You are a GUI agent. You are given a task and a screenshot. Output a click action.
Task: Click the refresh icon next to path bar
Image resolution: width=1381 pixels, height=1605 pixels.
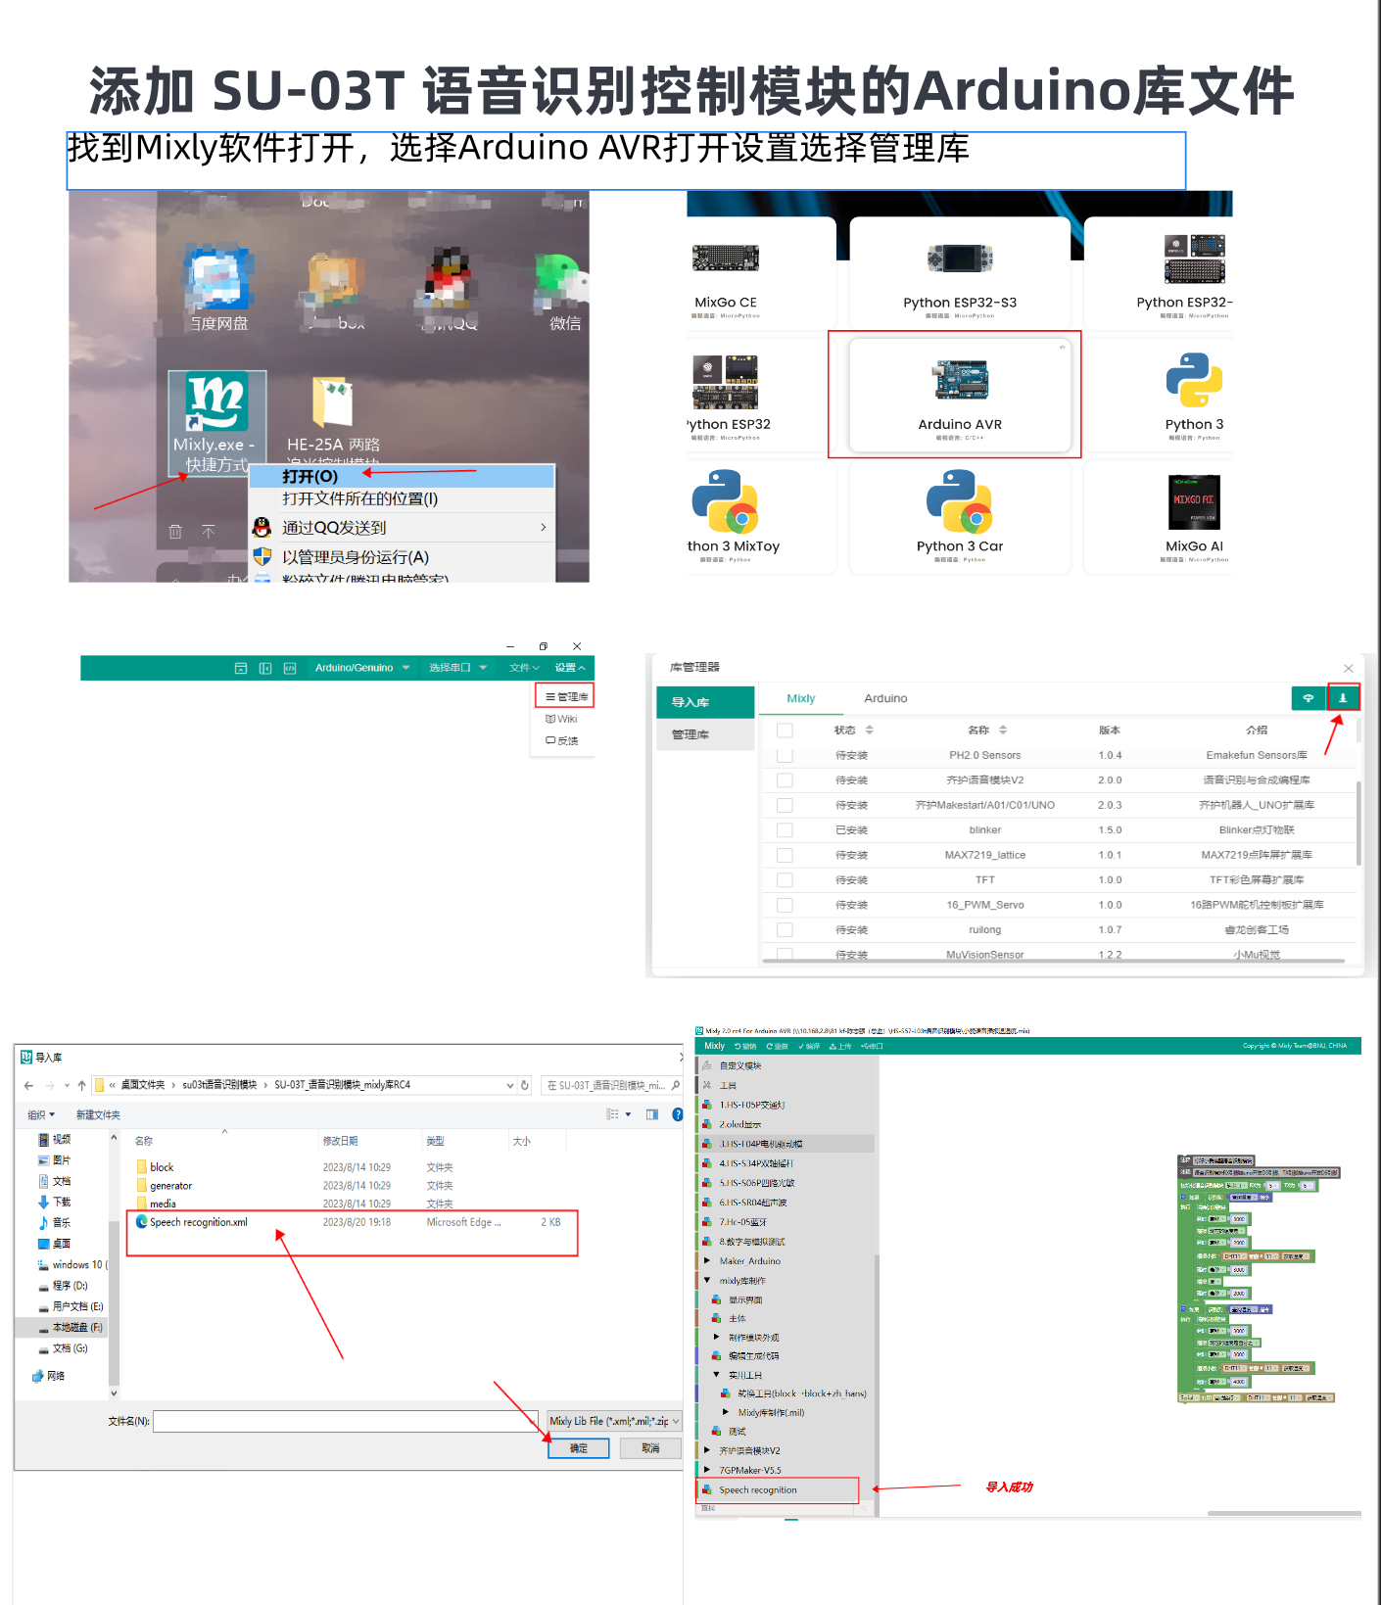point(525,1085)
